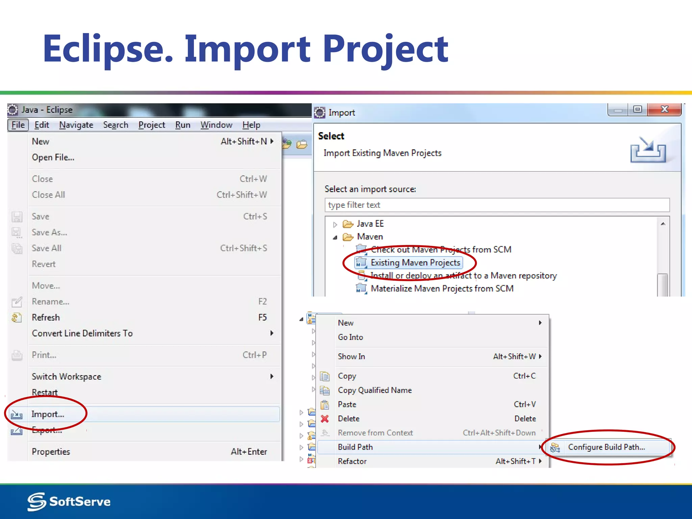Open the Build Path submenu
This screenshot has height=519, width=692.
pyautogui.click(x=431, y=447)
